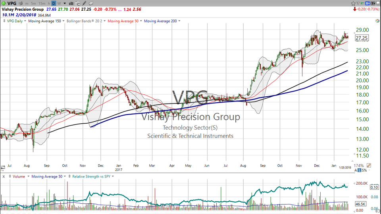Click the 364.9M market cap value
The width and height of the screenshot is (381, 214).
44,15
